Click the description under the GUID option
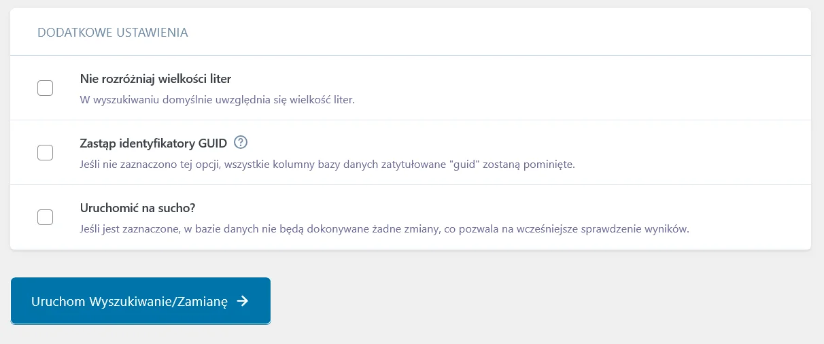The image size is (824, 344). coord(326,165)
